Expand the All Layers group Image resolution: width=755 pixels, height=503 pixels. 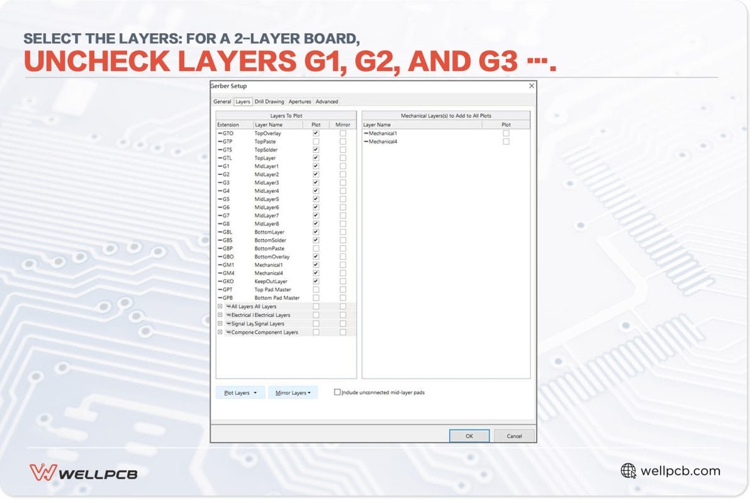(220, 307)
